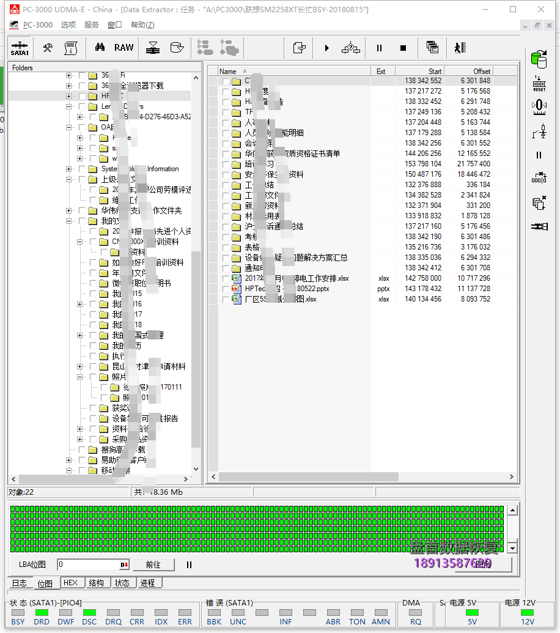The width and height of the screenshot is (560, 633).
Task: Check the HPTec pptx file checkbox
Action: [x=226, y=289]
